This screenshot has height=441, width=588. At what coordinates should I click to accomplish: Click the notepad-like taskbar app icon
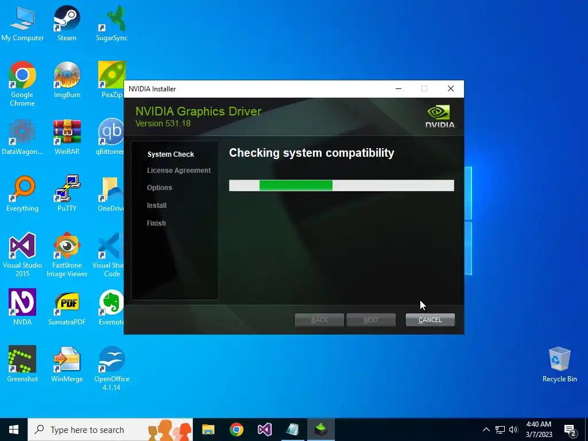point(292,430)
